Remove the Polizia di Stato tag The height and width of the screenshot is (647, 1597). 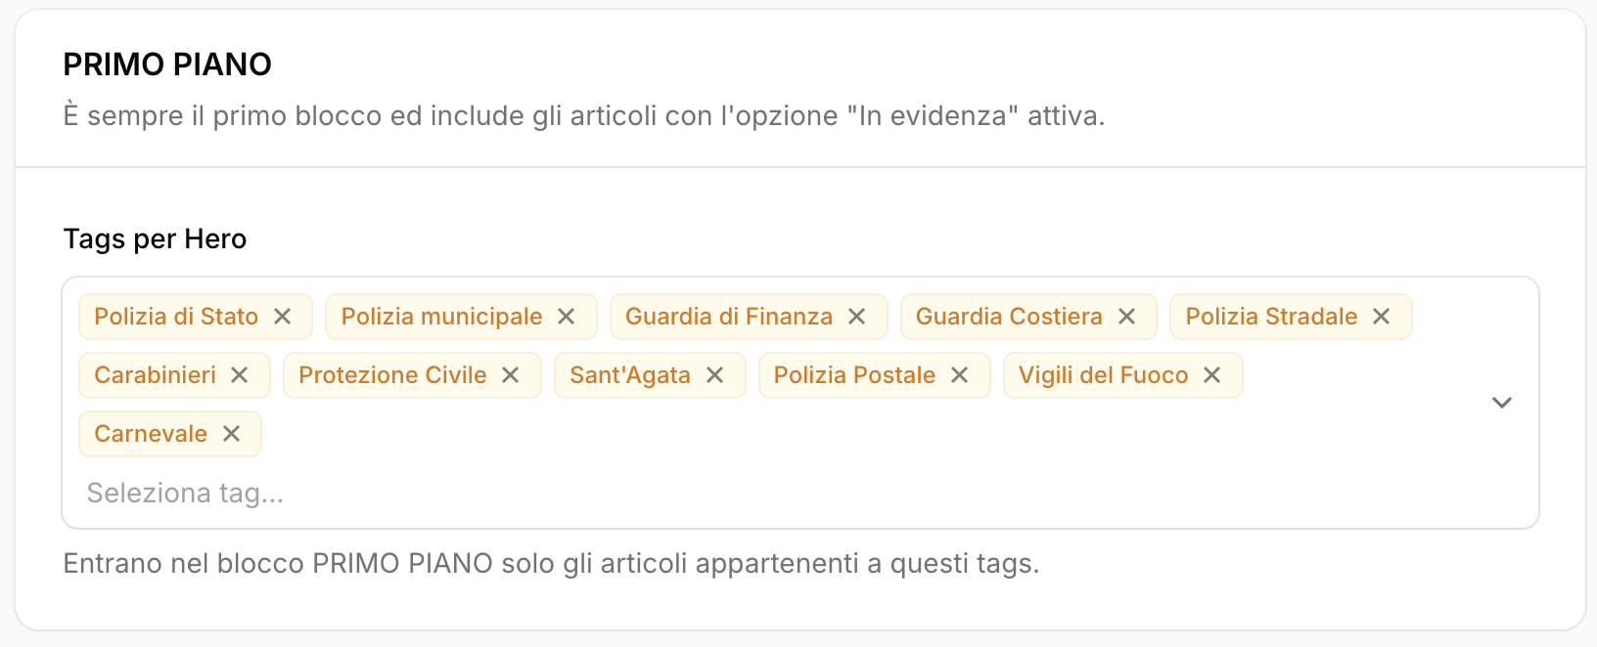click(283, 317)
